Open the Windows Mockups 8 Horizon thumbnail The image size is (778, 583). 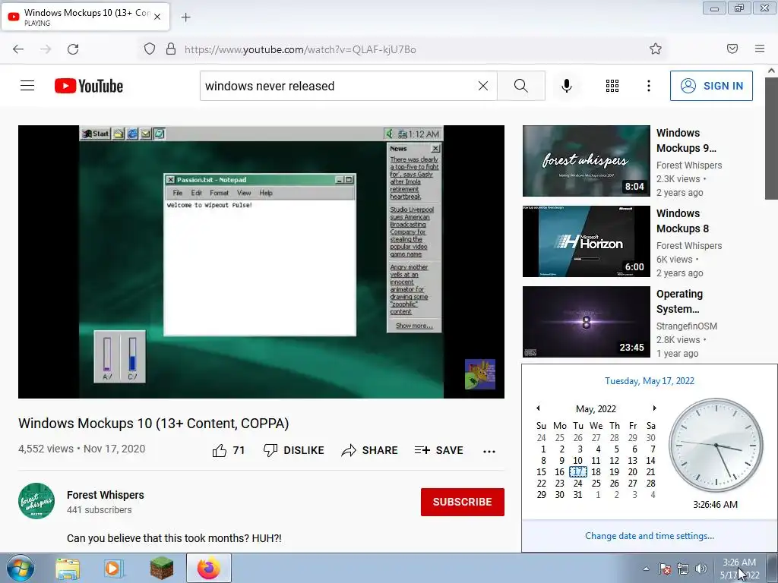click(x=586, y=241)
